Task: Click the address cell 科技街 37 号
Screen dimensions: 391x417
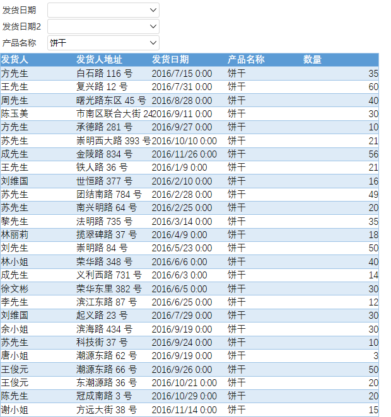Action: [x=102, y=342]
